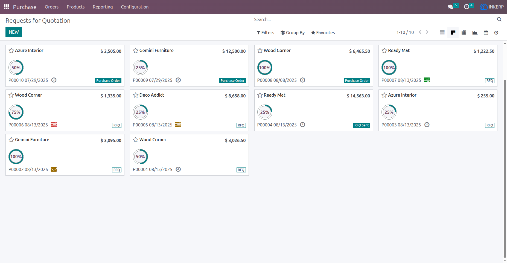This screenshot has width=507, height=263.
Task: Open the Products menu
Action: 76,7
